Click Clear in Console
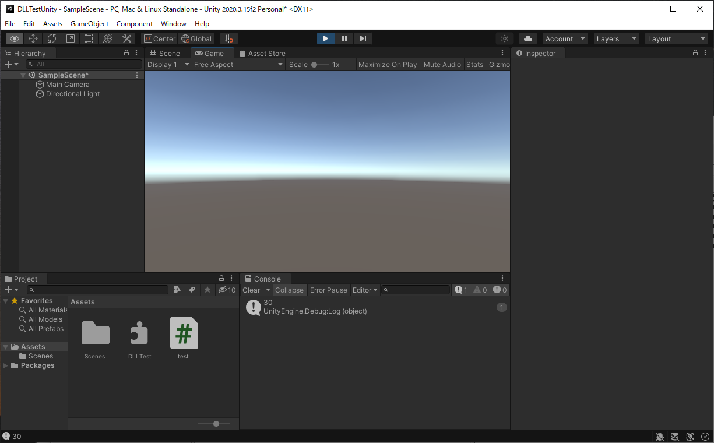 coord(252,290)
